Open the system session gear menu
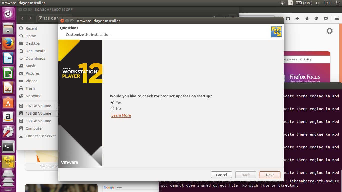This screenshot has width=342, height=192. click(338, 3)
